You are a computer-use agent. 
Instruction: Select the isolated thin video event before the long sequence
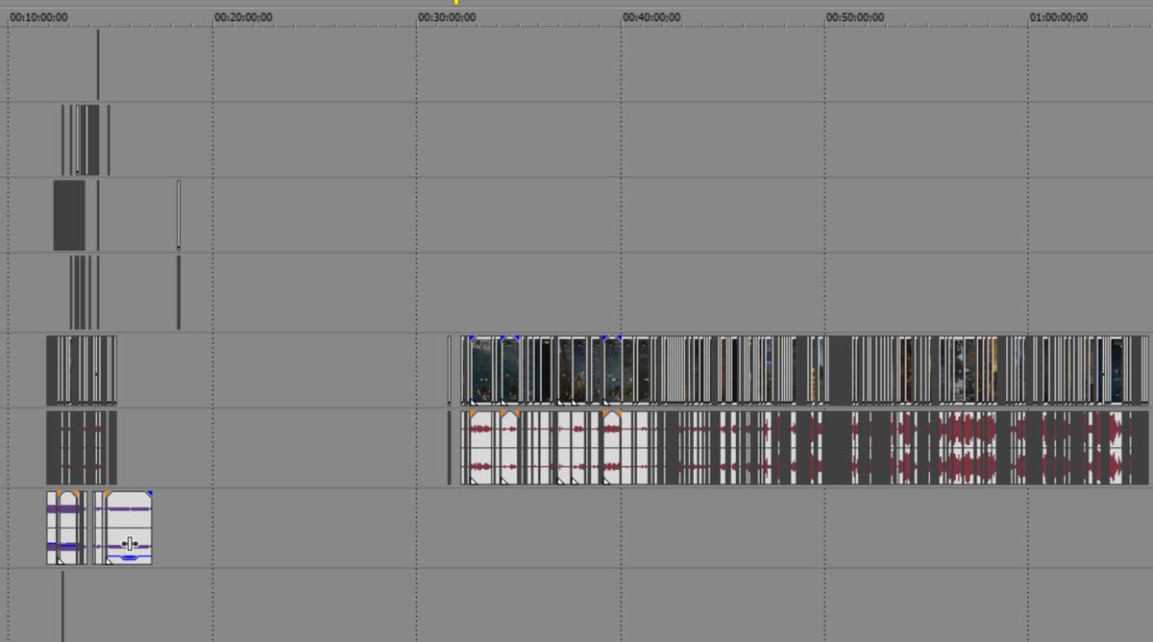(449, 370)
